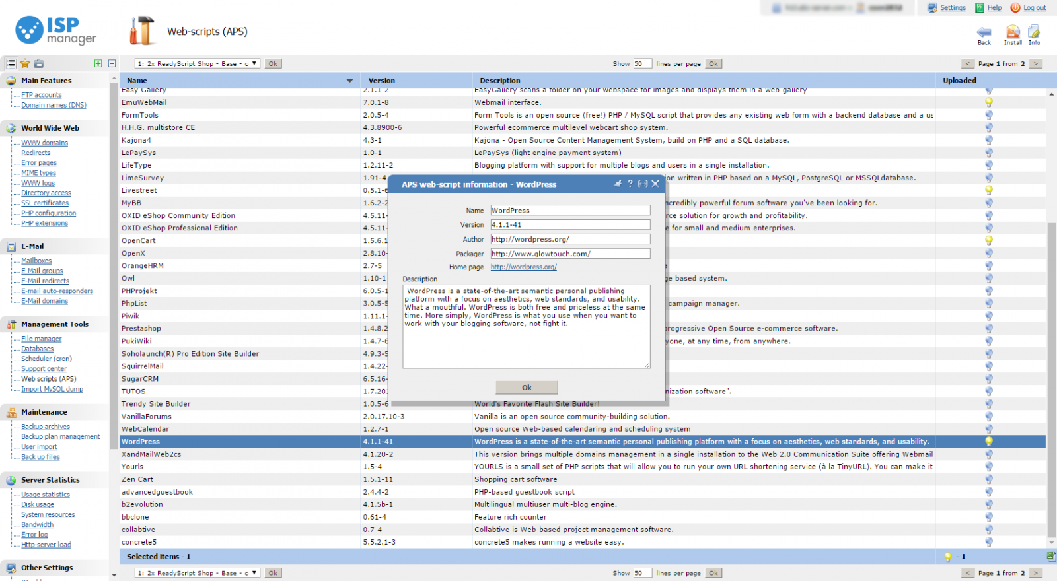Sort by Name column arrow
The image size is (1057, 581).
349,81
